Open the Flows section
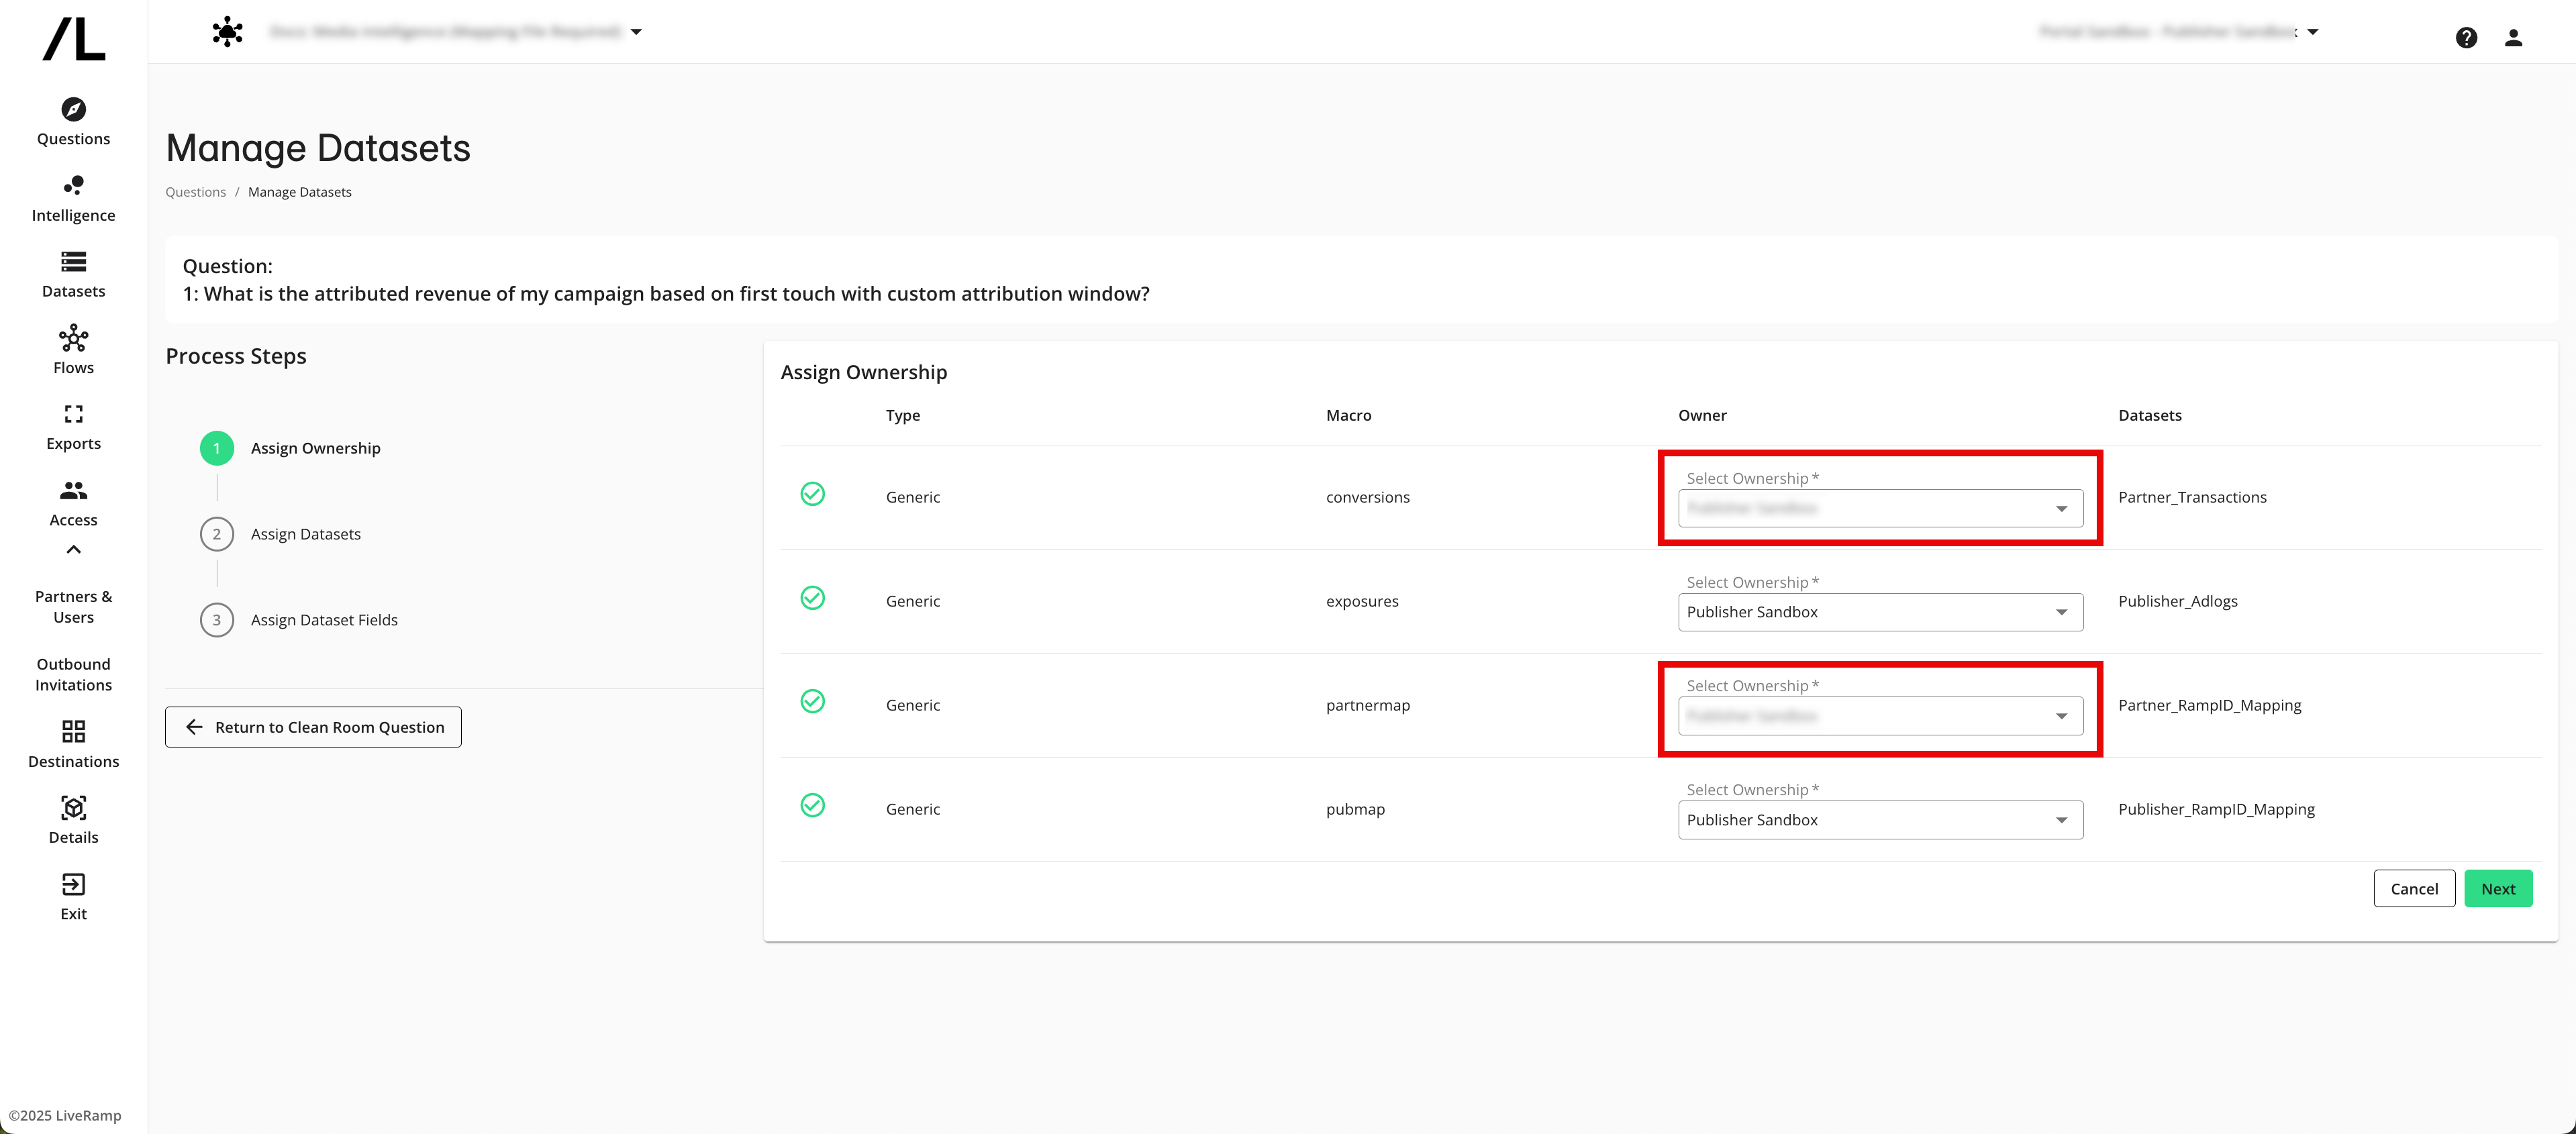2576x1134 pixels. (72, 350)
